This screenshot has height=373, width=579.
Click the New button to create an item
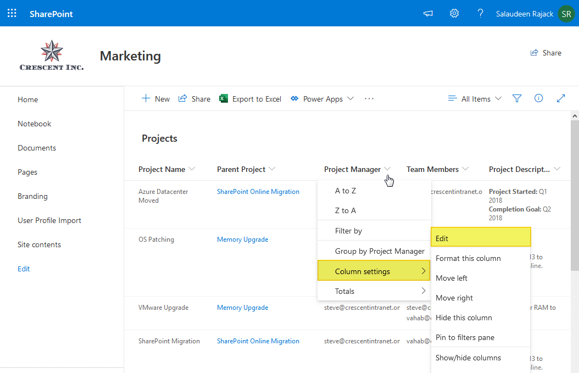(155, 98)
